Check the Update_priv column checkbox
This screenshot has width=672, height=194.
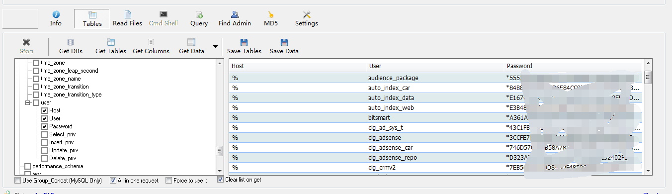pyautogui.click(x=45, y=150)
